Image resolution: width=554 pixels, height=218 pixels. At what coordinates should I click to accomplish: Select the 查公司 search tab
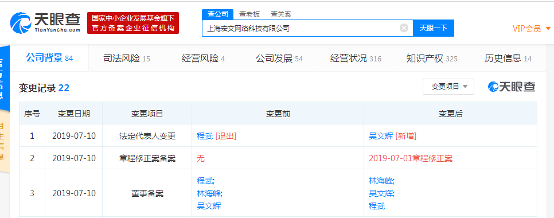[x=218, y=14]
